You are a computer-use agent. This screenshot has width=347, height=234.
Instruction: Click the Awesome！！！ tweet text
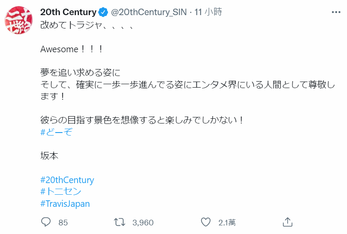(71, 49)
